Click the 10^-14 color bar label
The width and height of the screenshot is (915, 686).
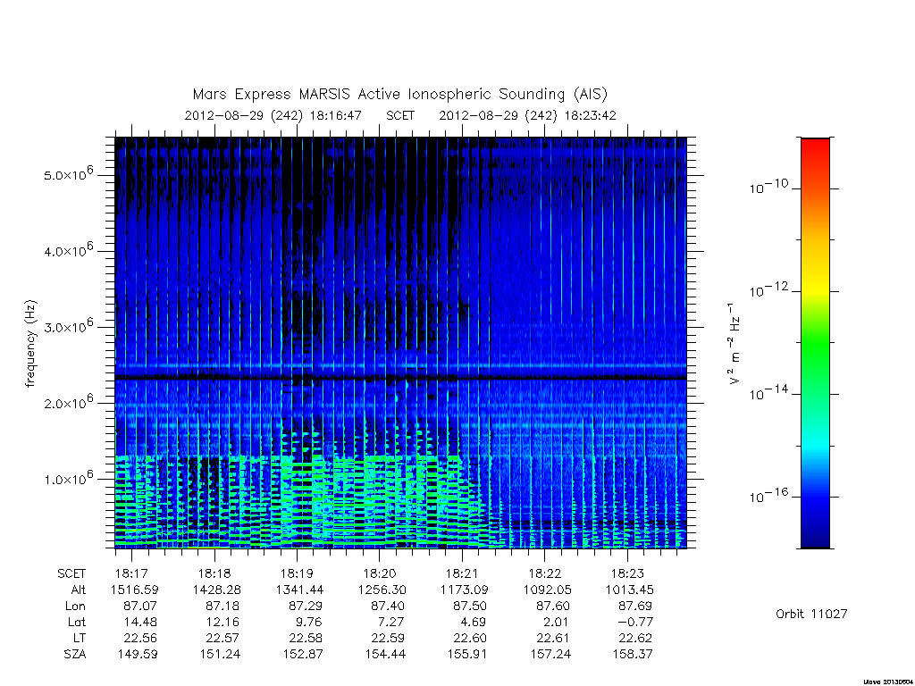coord(768,393)
